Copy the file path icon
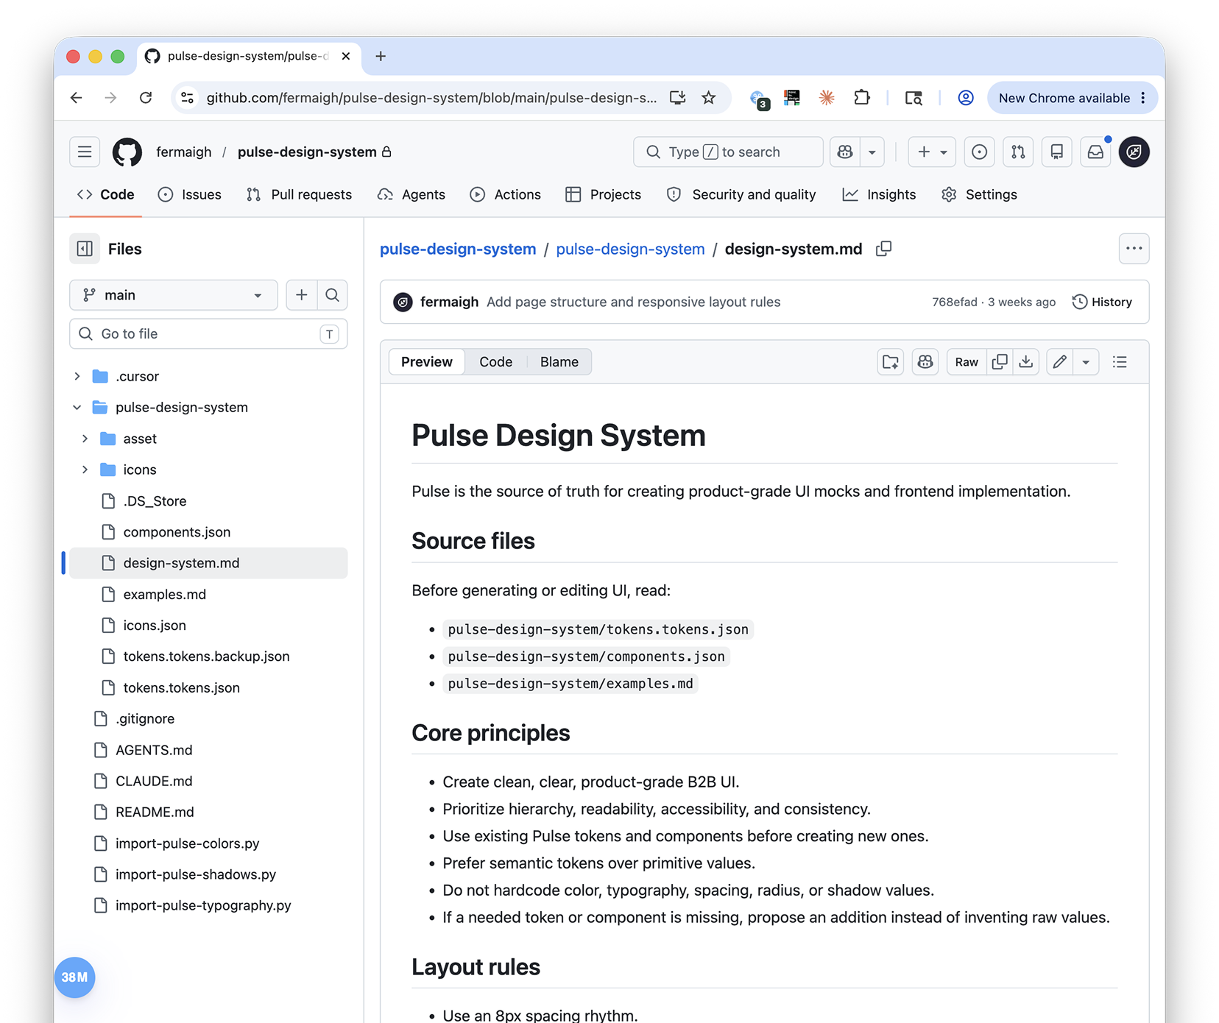Screen dimensions: 1219x1023 (x=884, y=249)
